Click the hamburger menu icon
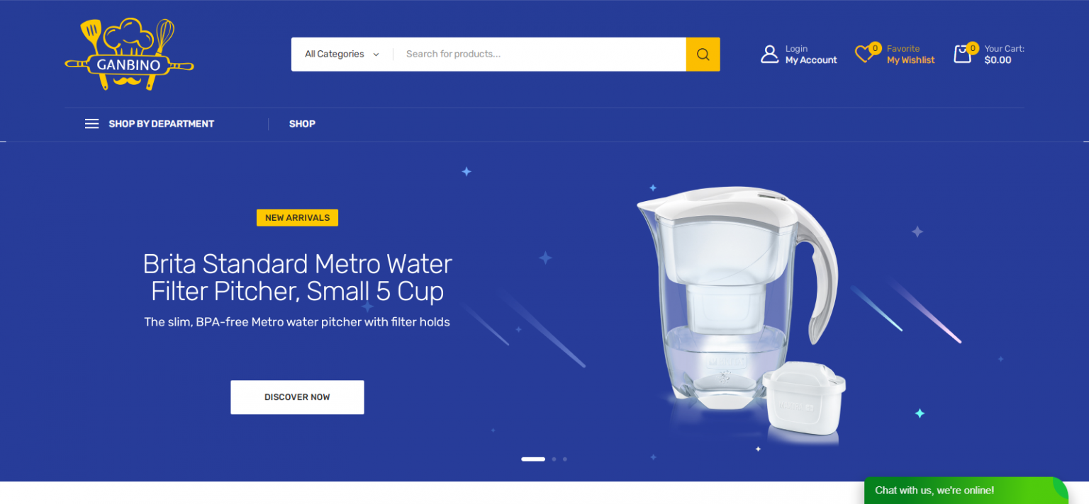 pos(91,124)
